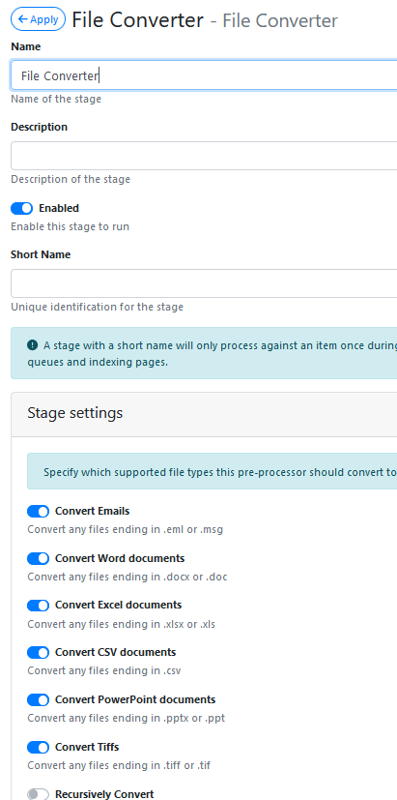Enable the Recursively Convert toggle
The image size is (397, 800).
39,794
